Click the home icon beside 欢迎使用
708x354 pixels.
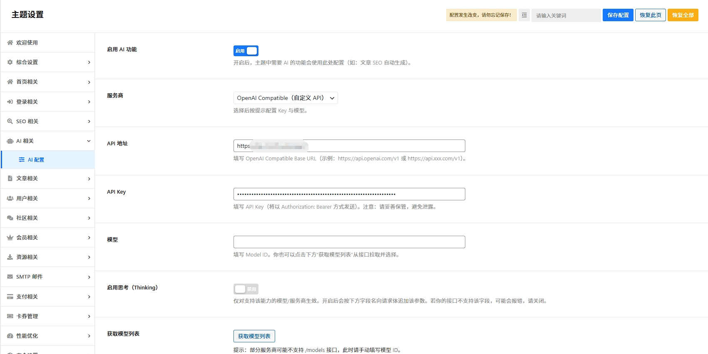pos(10,42)
